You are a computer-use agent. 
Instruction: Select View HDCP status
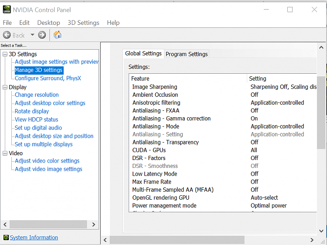[37, 119]
